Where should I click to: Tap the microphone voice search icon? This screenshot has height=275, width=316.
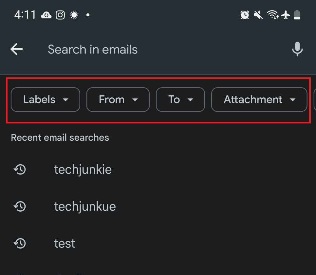click(297, 49)
